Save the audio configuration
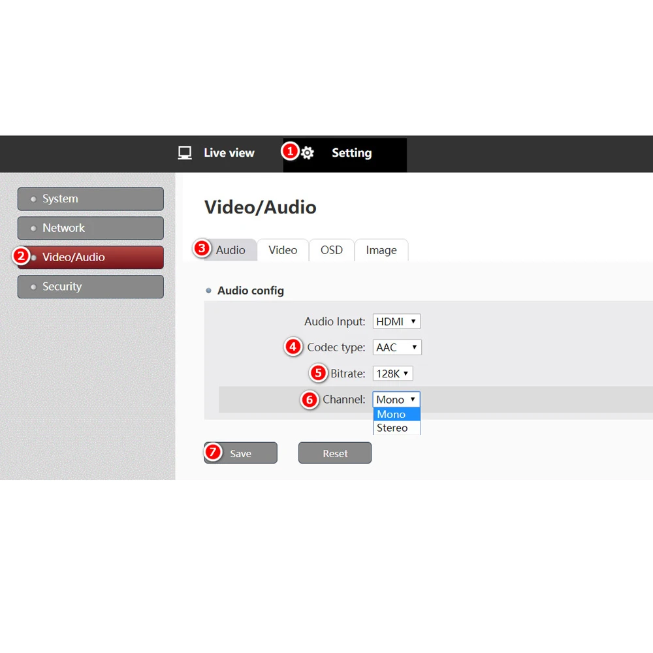The height and width of the screenshot is (653, 653). point(240,453)
